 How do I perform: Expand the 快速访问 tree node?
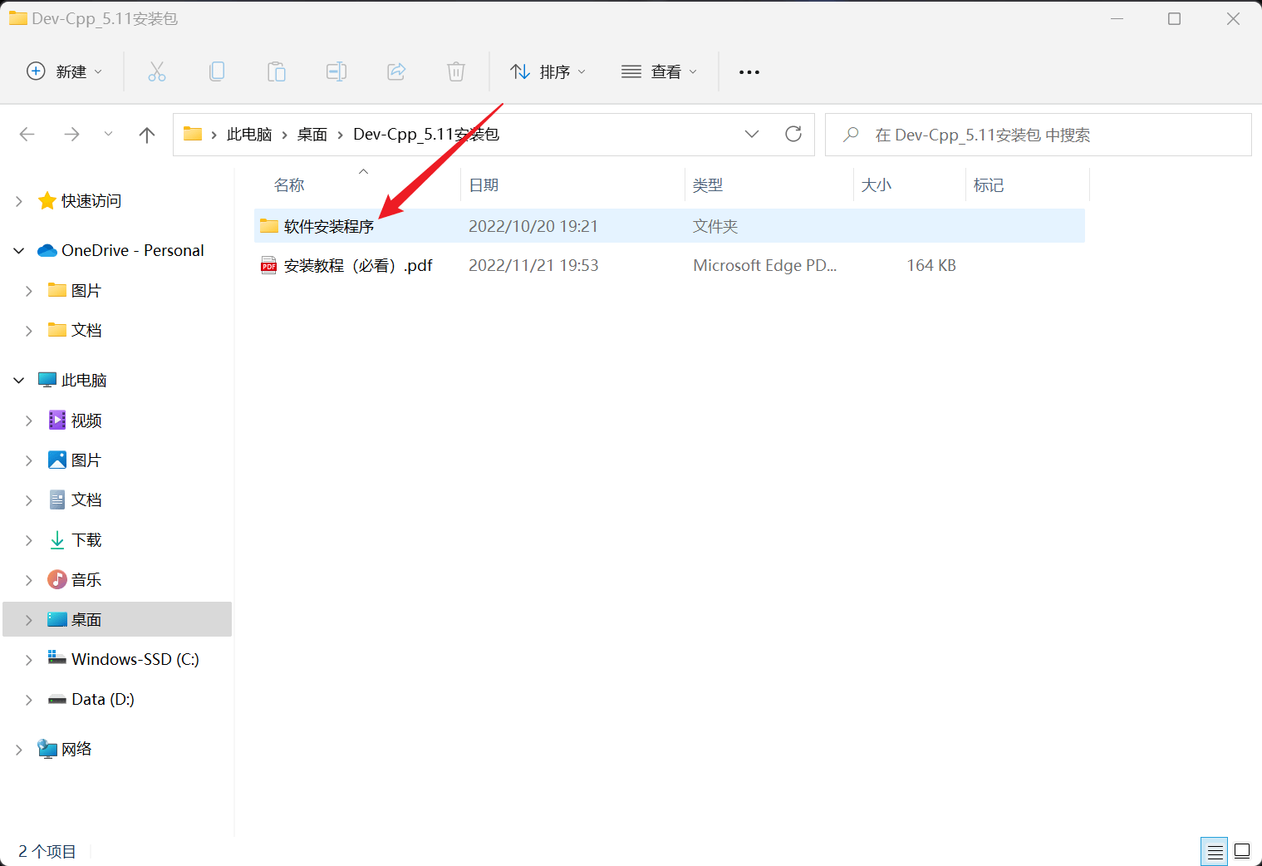(19, 201)
